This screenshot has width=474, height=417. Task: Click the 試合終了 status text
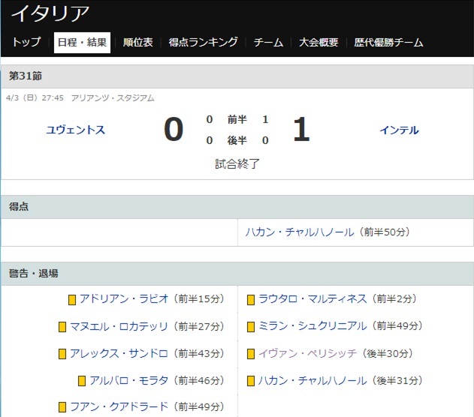pyautogui.click(x=237, y=163)
